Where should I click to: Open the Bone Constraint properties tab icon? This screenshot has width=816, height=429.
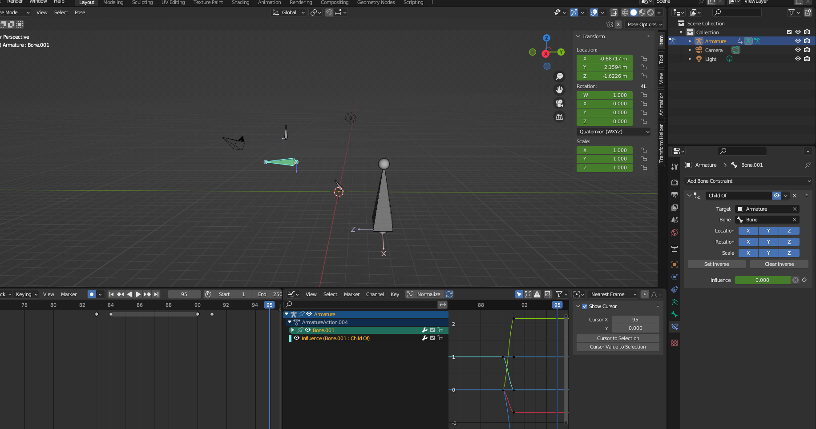[x=675, y=327]
